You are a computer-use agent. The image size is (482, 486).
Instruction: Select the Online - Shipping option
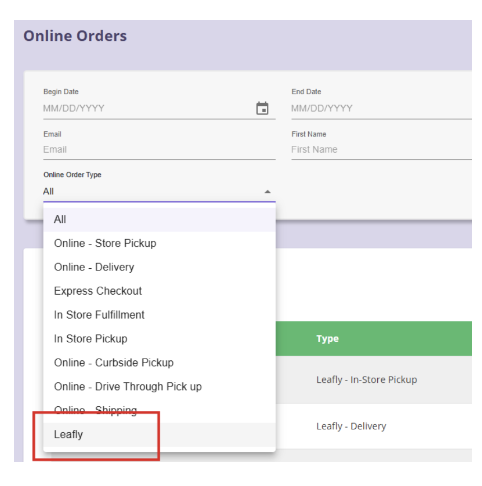[x=95, y=410]
